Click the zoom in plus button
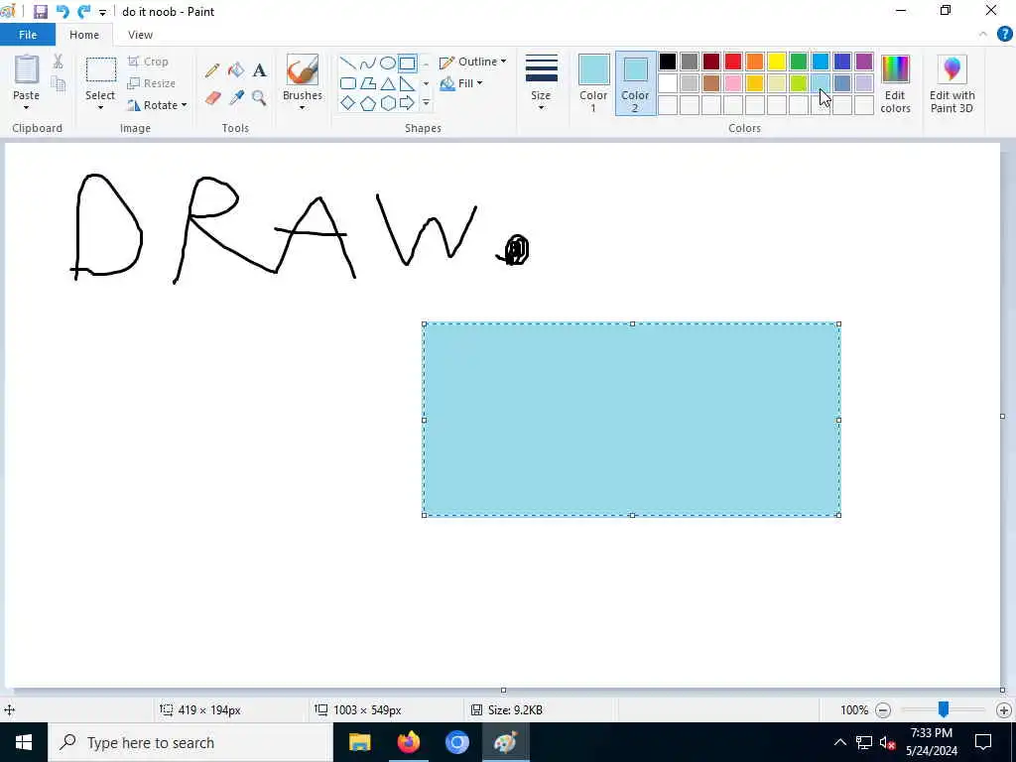1016x762 pixels. pos(1004,710)
